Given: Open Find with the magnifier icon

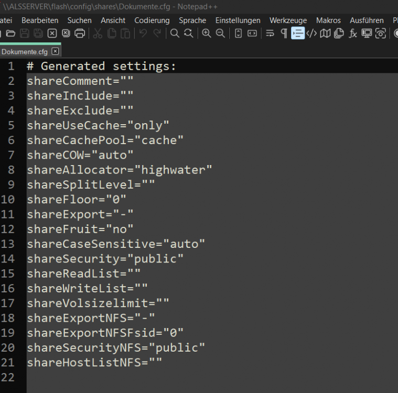Looking at the screenshot, I should 175,33.
